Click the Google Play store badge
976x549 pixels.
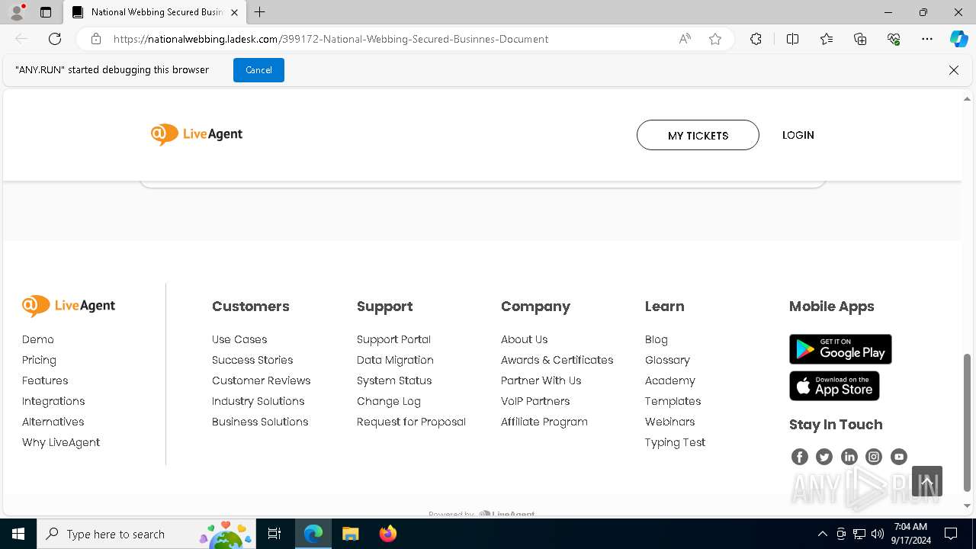pos(840,349)
